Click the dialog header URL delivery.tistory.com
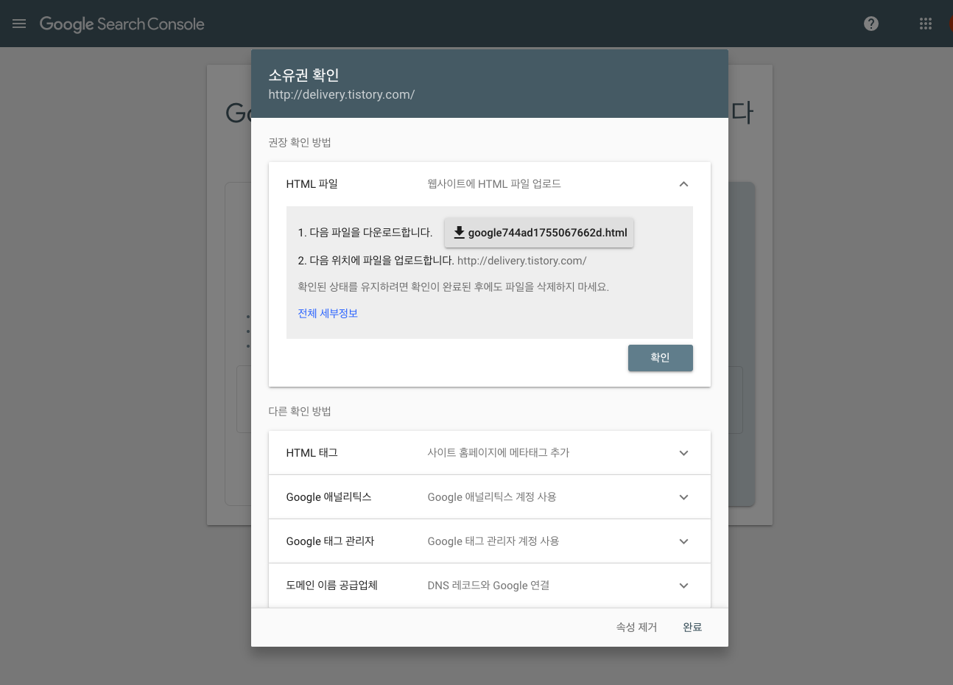This screenshot has width=953, height=685. coord(342,94)
